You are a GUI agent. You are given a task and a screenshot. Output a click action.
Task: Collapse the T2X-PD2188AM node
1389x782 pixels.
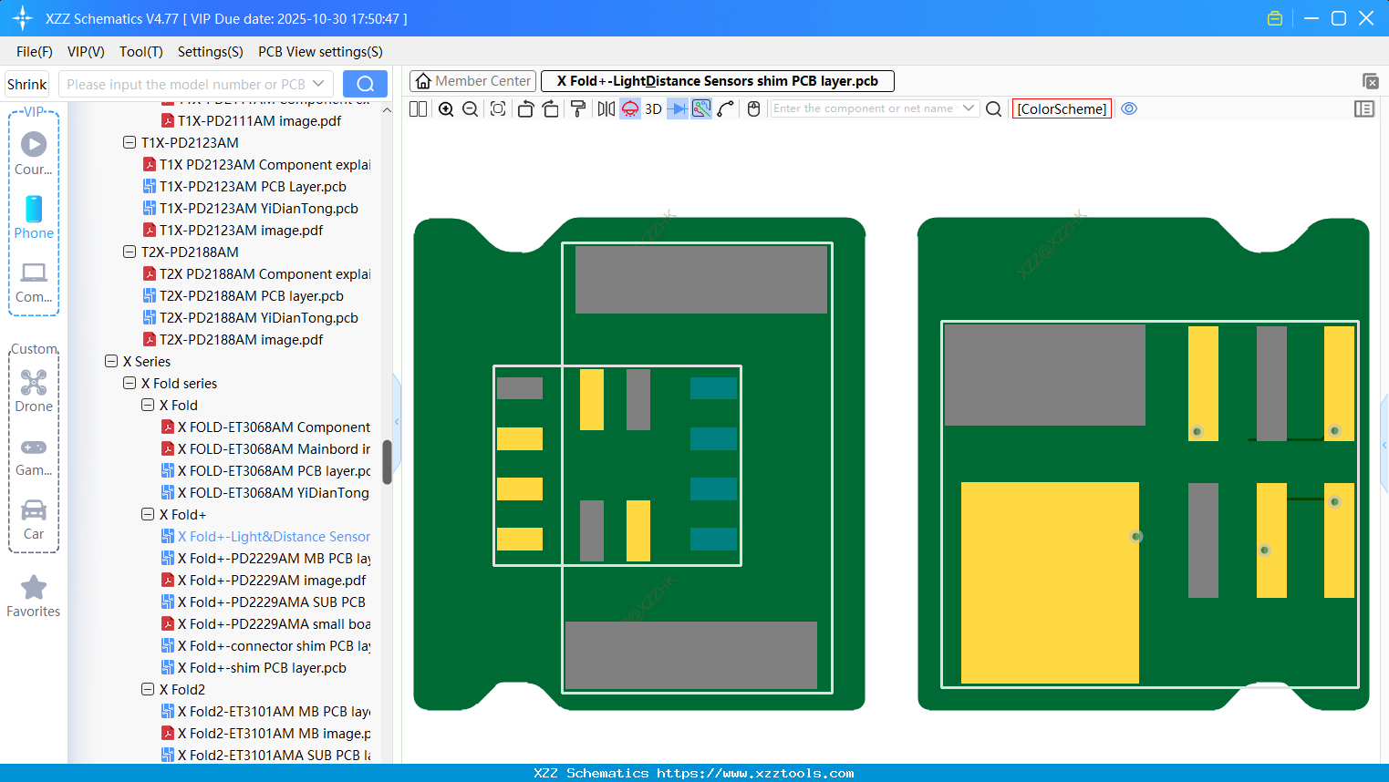click(130, 252)
